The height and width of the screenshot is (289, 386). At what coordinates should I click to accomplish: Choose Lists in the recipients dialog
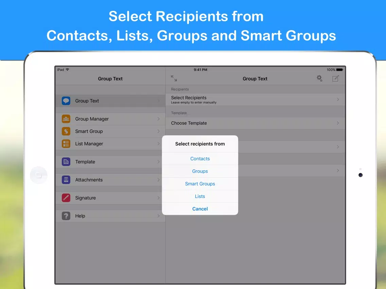click(x=200, y=196)
